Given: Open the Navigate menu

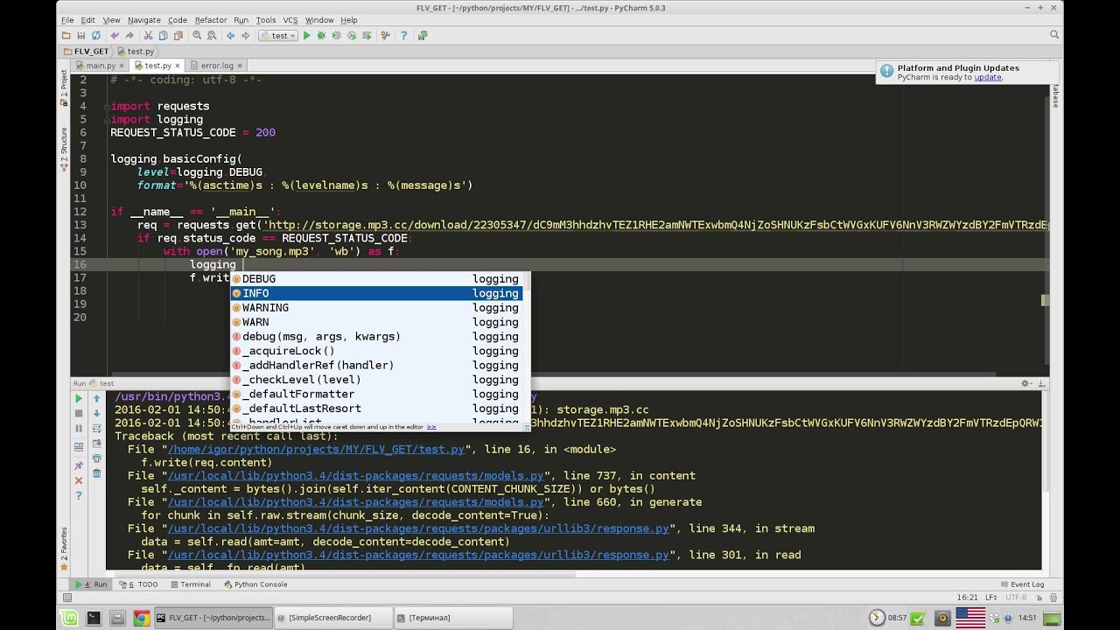Looking at the screenshot, I should coord(143,20).
